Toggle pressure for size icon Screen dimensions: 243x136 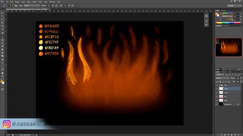pos(77,6)
